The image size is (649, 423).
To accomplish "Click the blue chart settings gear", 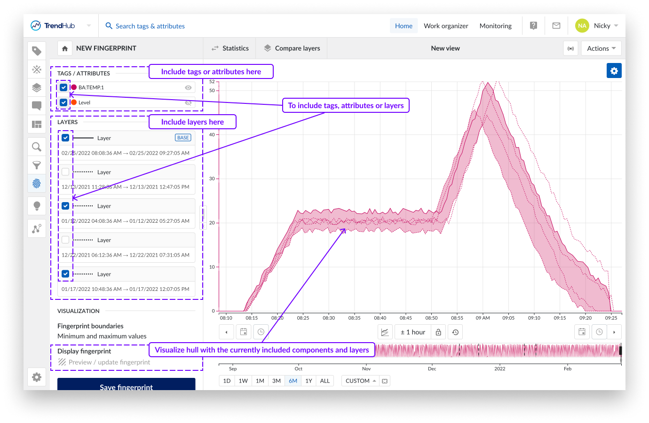I will (614, 70).
